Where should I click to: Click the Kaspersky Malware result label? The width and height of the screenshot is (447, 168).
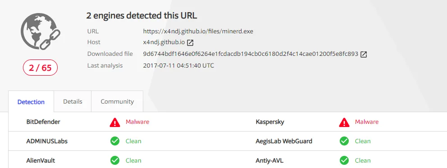(367, 122)
